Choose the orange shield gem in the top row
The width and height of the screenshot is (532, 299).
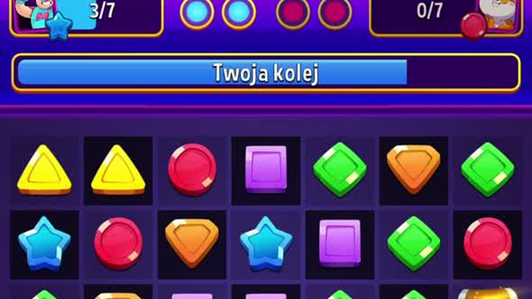click(414, 169)
